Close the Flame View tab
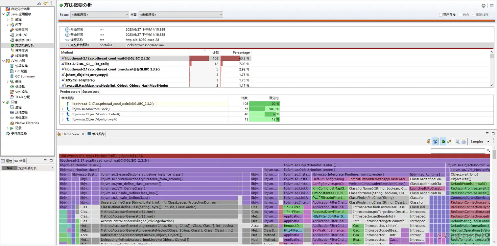The image size is (497, 246). pyautogui.click(x=83, y=134)
